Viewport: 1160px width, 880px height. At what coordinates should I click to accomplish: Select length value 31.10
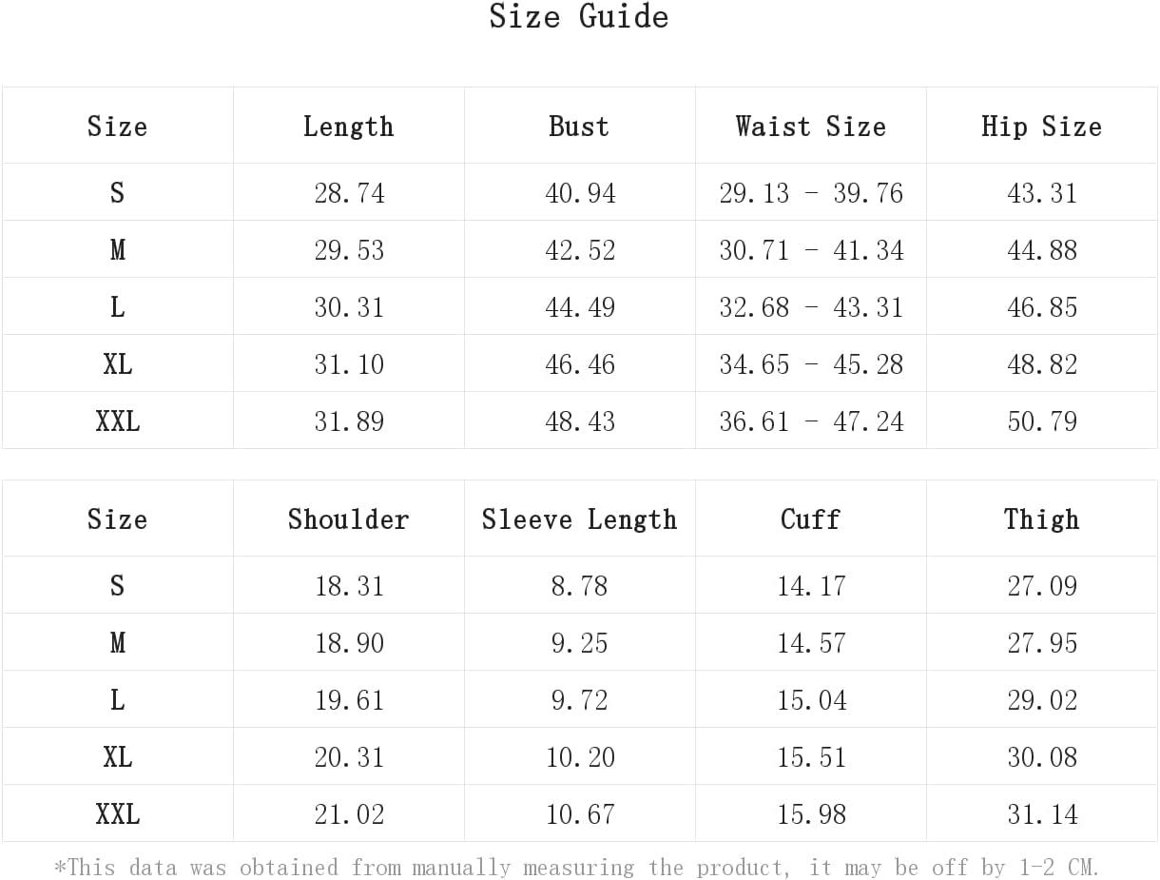[x=349, y=364]
